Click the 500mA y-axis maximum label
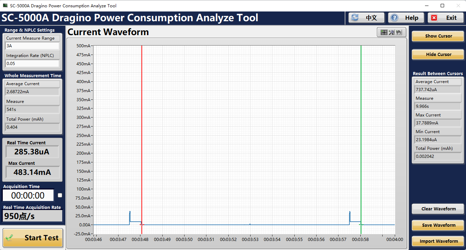Viewport: 466px width, 250px height. (84, 46)
